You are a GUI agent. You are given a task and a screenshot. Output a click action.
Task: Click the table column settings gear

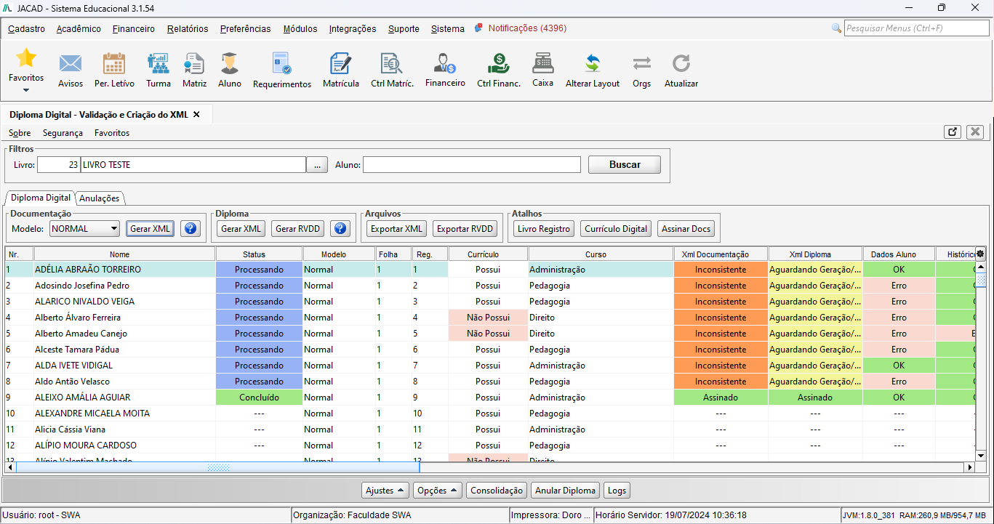(980, 254)
